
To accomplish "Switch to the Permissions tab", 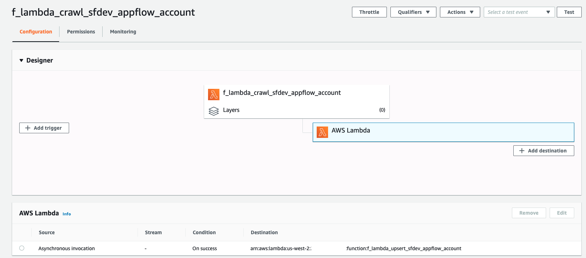I will coord(81,32).
